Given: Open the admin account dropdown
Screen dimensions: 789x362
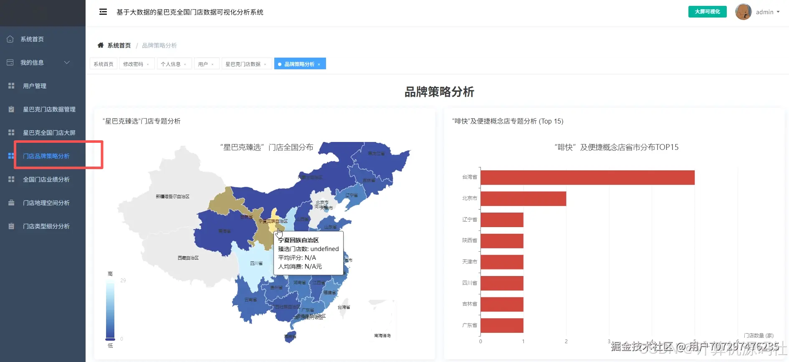Looking at the screenshot, I should 768,12.
